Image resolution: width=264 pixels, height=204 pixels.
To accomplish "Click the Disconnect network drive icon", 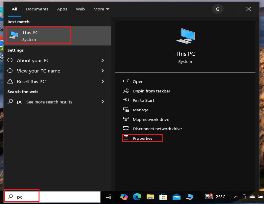I will click(x=126, y=128).
